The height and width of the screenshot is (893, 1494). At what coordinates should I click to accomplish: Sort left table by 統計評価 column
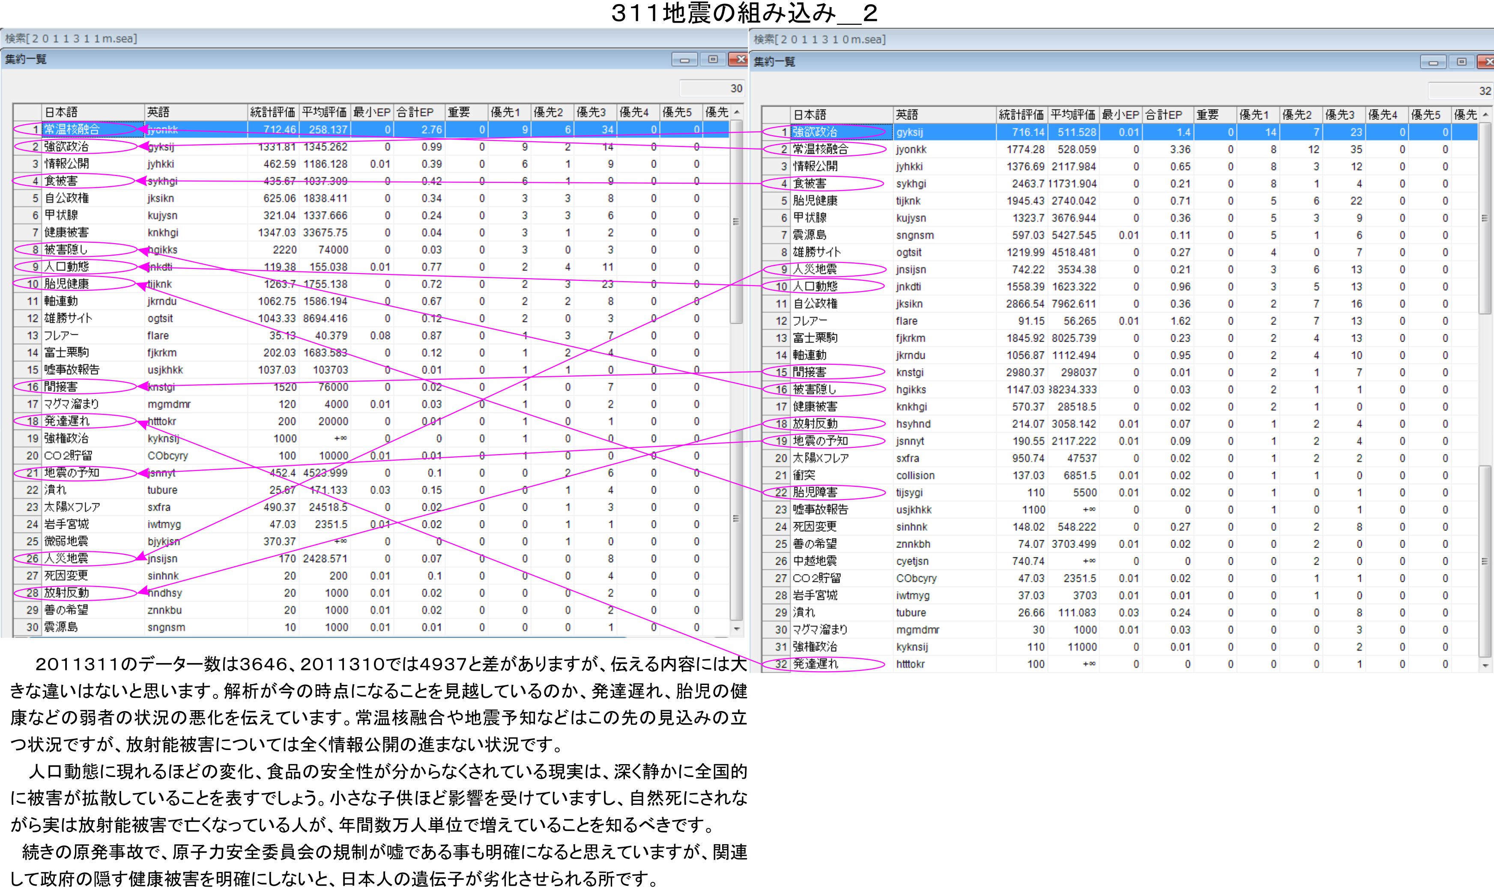[x=273, y=113]
